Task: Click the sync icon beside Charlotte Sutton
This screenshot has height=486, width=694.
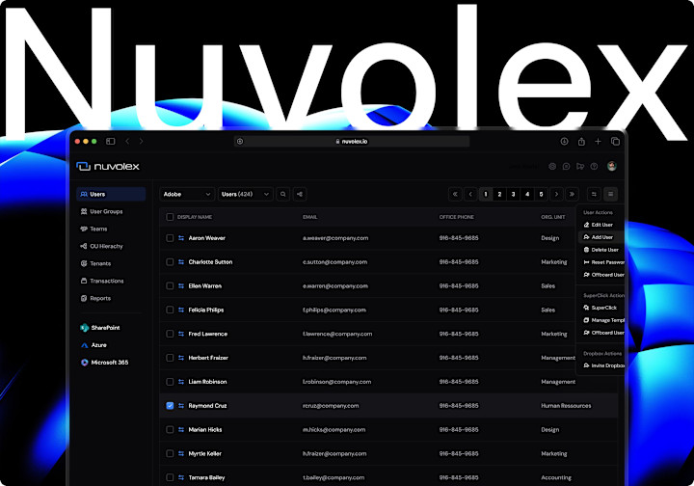Action: point(181,262)
